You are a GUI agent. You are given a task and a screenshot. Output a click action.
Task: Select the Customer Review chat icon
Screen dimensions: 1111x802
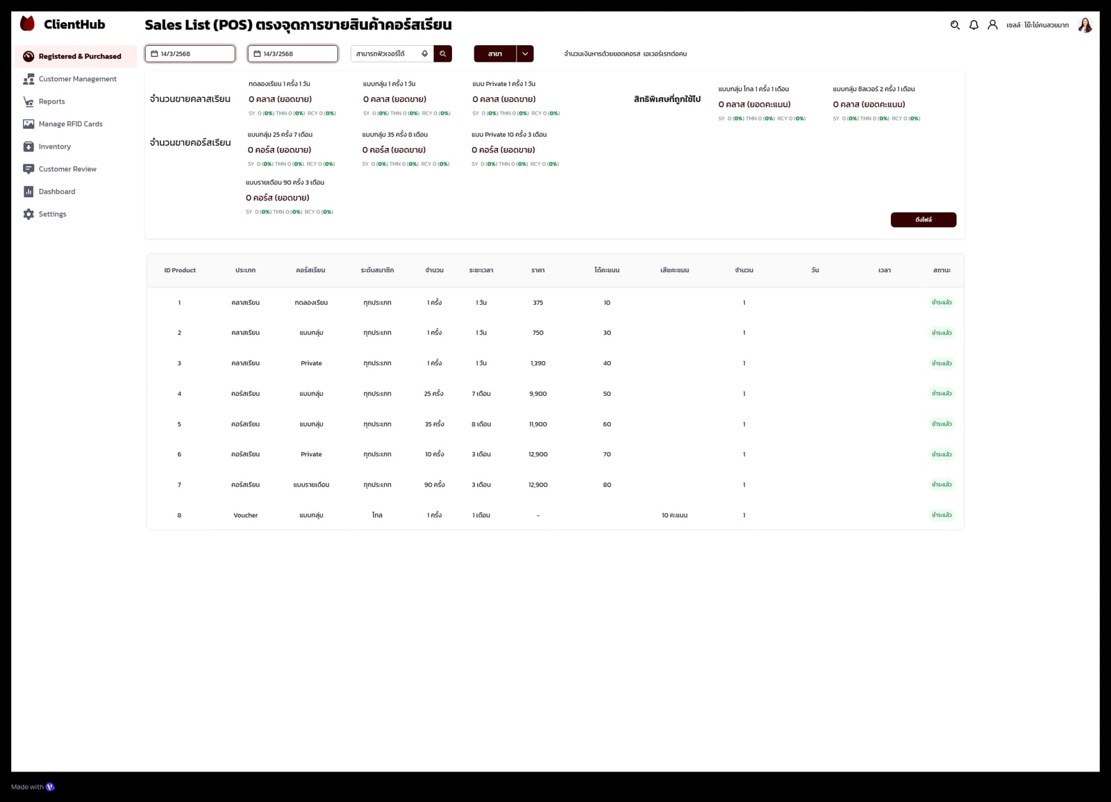28,169
